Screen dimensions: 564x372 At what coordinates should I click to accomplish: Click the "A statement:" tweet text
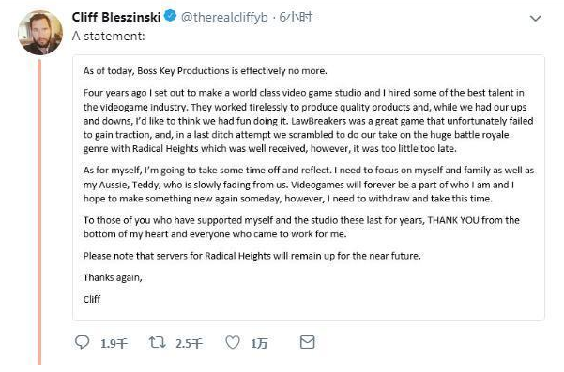click(108, 37)
